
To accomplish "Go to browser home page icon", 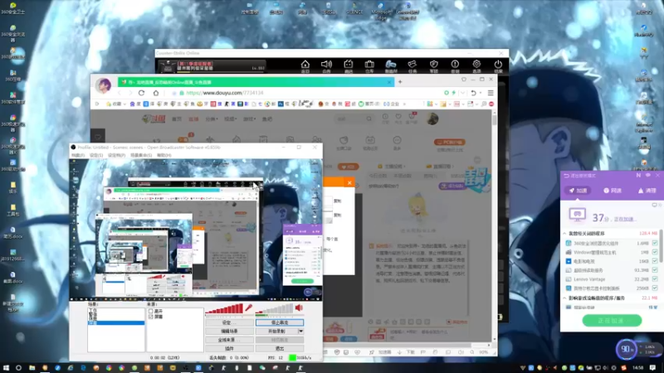I will coord(156,93).
